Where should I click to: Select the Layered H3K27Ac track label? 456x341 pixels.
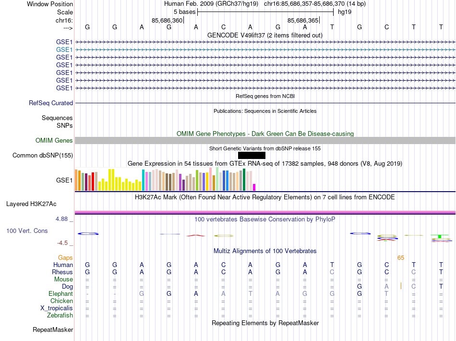coord(31,204)
